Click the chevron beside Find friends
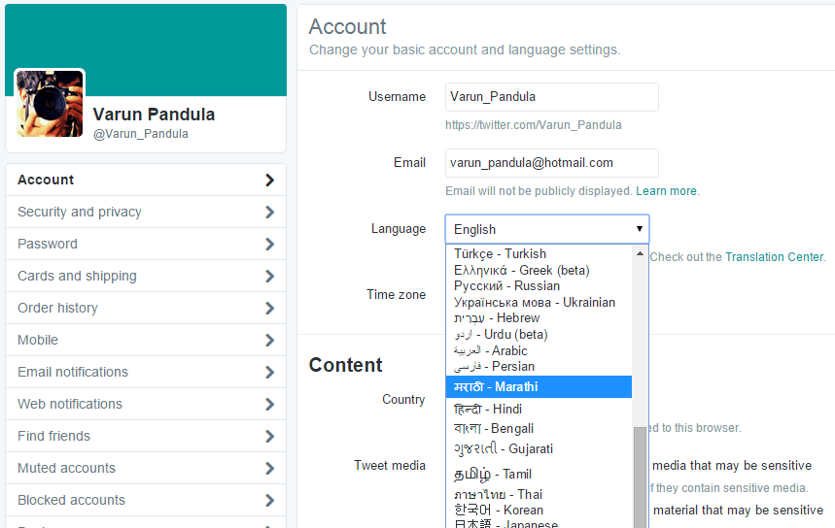The height and width of the screenshot is (528, 835). (x=269, y=437)
